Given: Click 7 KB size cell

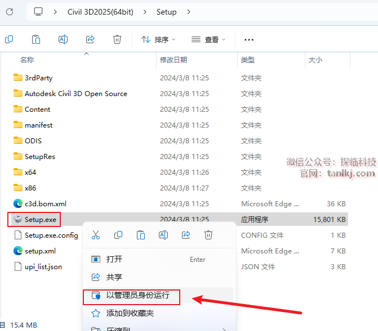Looking at the screenshot, I should point(338,251).
